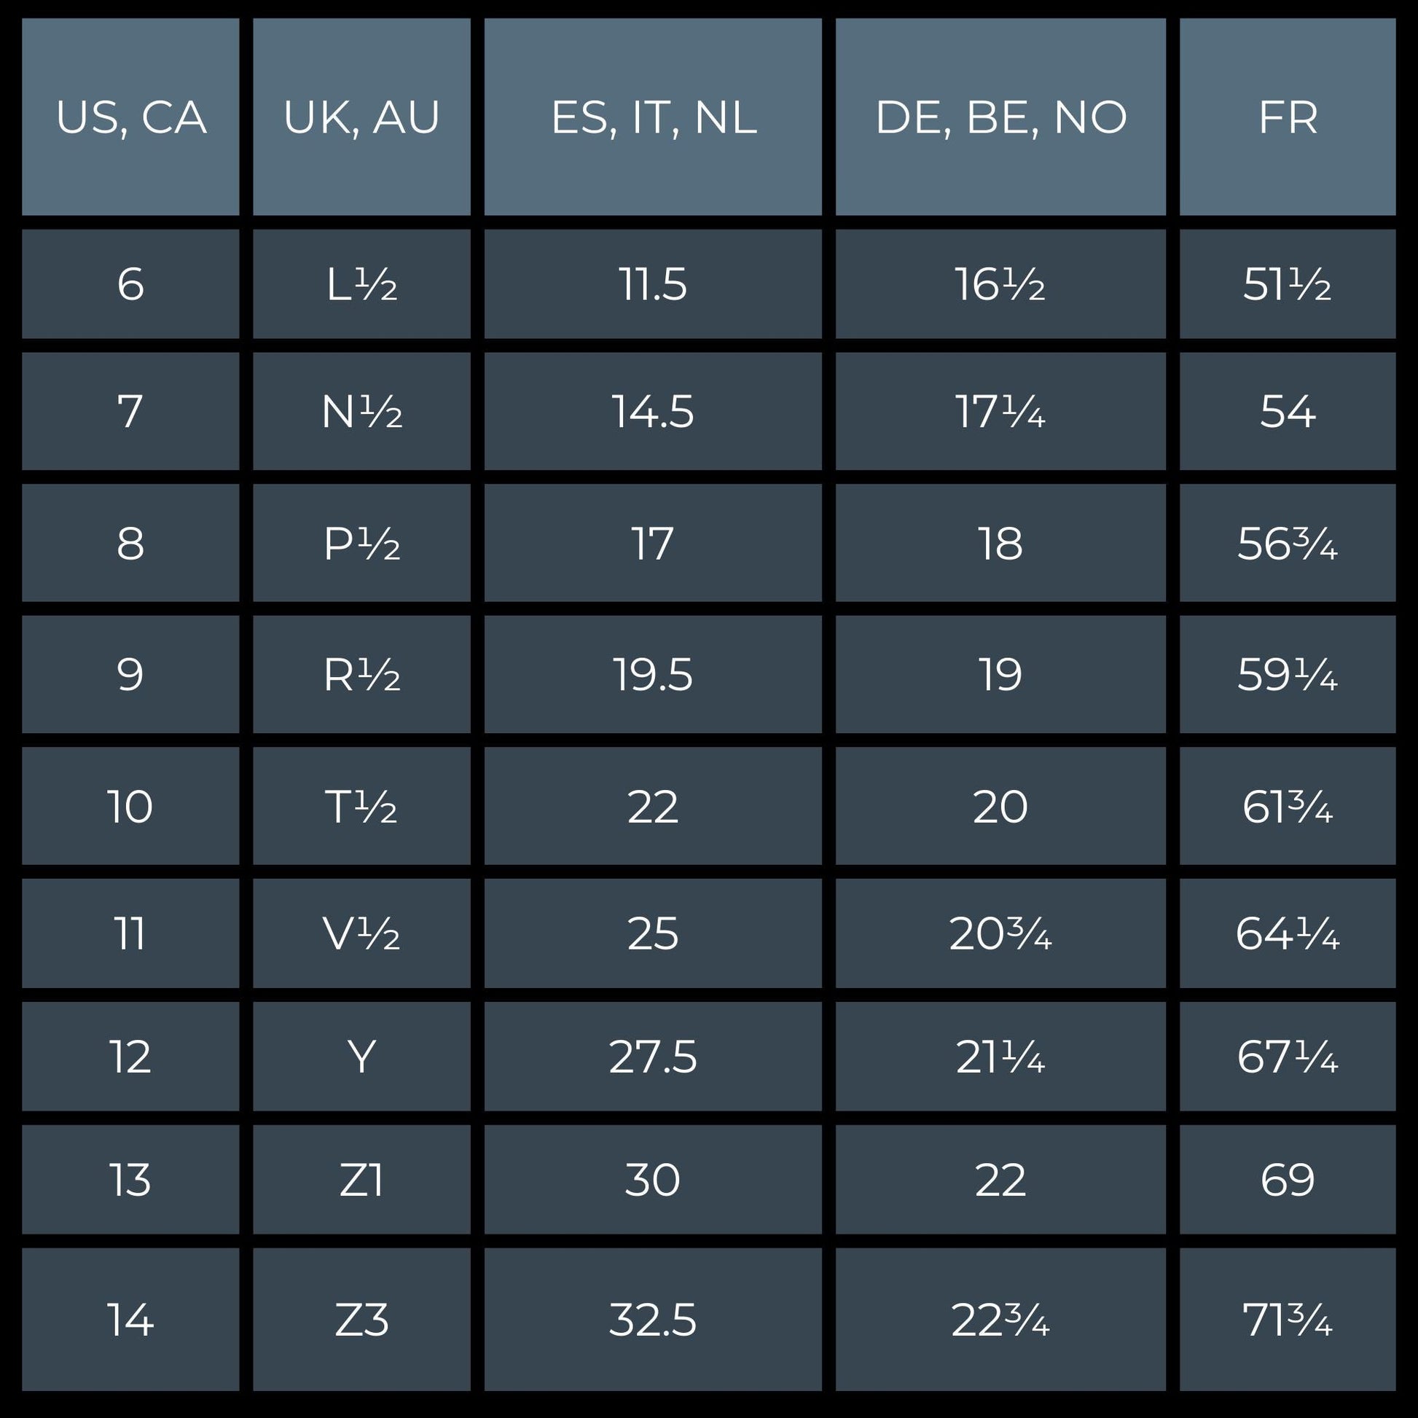Screen dimensions: 1418x1418
Task: Click the FR column header
Action: [x=1288, y=117]
